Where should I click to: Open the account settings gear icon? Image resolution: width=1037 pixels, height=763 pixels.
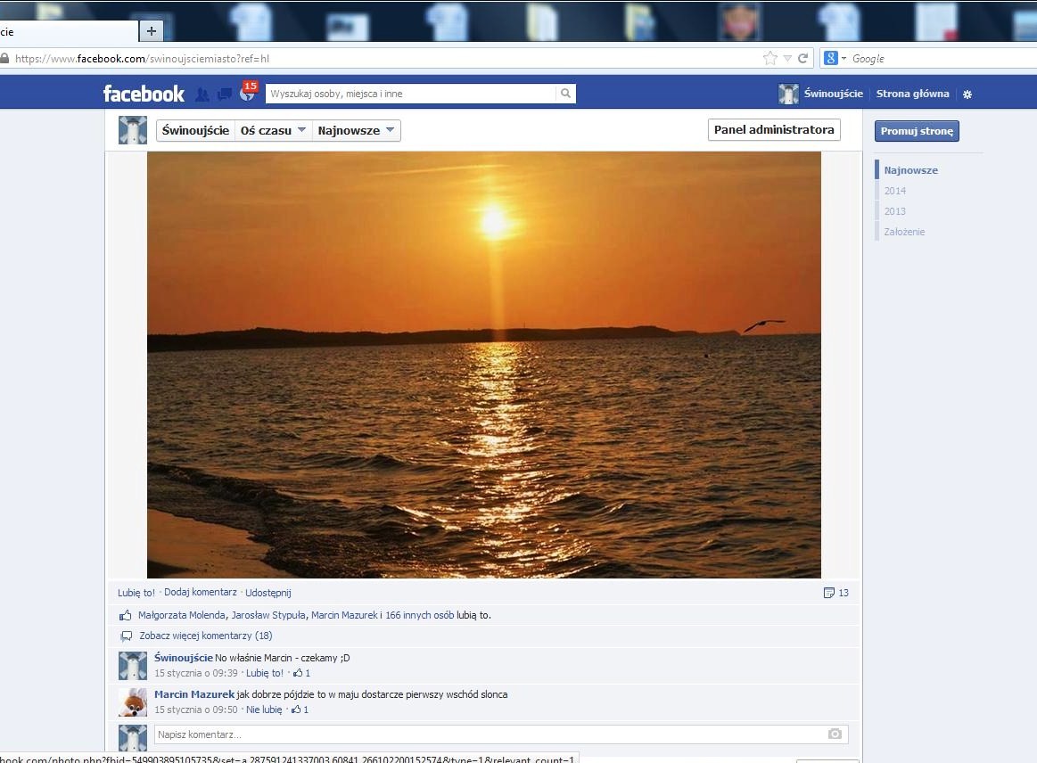tap(967, 94)
